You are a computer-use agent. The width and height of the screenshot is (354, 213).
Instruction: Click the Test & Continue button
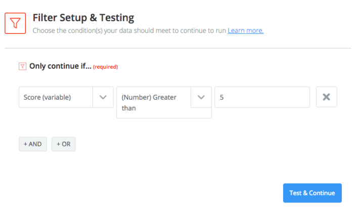pos(312,193)
